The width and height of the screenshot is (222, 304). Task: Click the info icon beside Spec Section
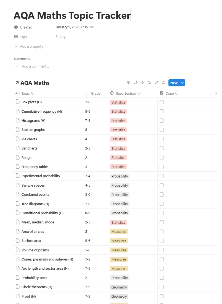pyautogui.click(x=139, y=93)
